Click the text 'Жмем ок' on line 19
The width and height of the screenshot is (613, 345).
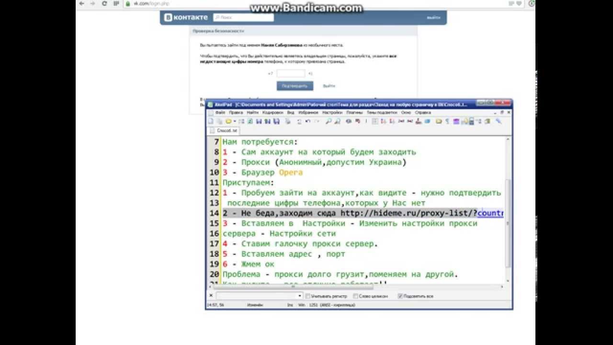(258, 264)
